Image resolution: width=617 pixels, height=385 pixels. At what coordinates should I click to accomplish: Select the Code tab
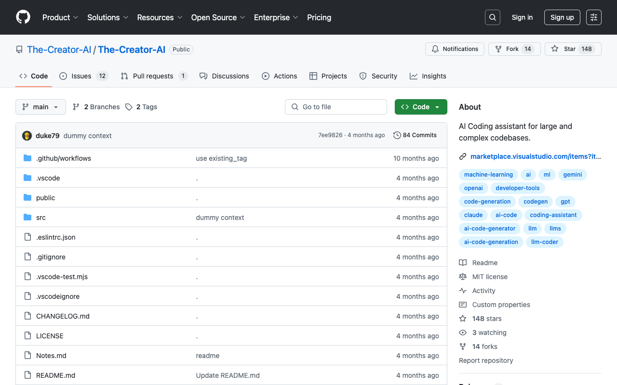point(34,76)
